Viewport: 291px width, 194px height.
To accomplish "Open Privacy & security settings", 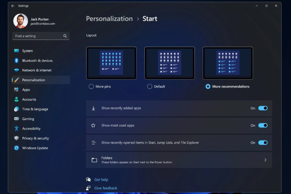I will [x=41, y=138].
